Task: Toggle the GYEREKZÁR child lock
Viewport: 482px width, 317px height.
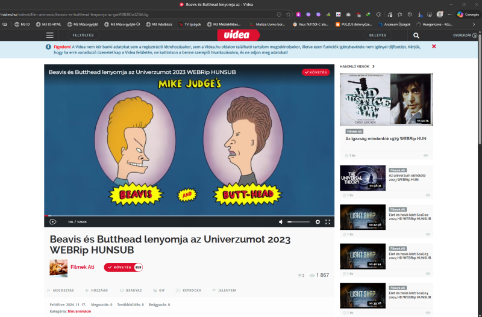Action: click(465, 35)
